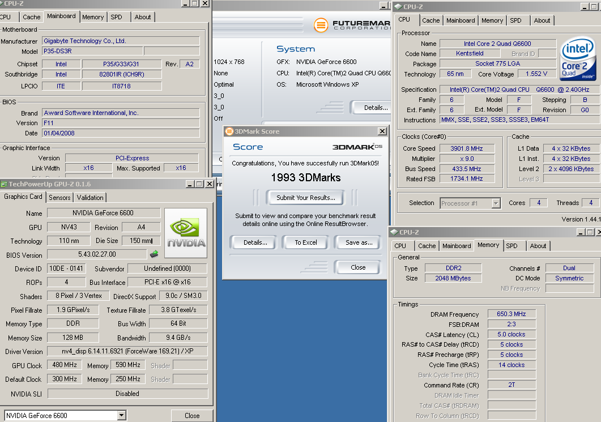
Task: Click the Rated FSB 1734.1 MHz value
Action: 467,178
